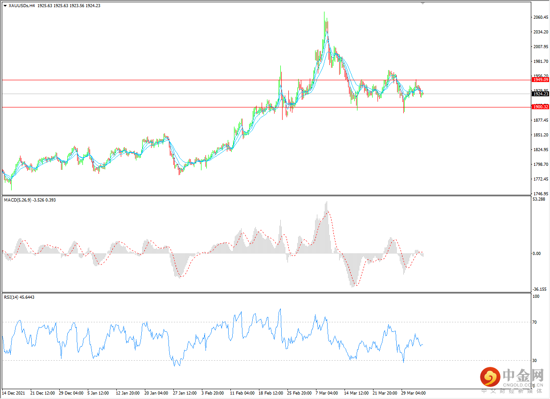
Task: Click the 1923.56 low value in header
Action: 77,6
